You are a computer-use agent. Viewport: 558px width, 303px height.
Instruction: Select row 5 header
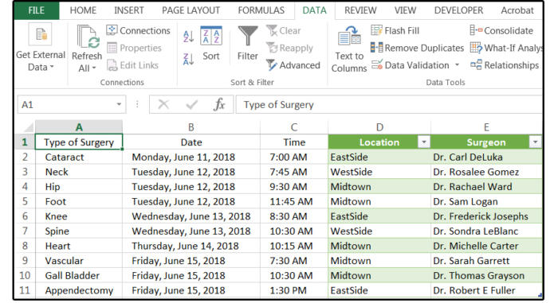point(25,201)
